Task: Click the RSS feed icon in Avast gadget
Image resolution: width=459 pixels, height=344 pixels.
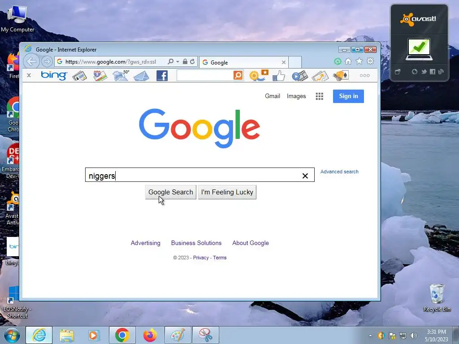Action: pyautogui.click(x=441, y=72)
